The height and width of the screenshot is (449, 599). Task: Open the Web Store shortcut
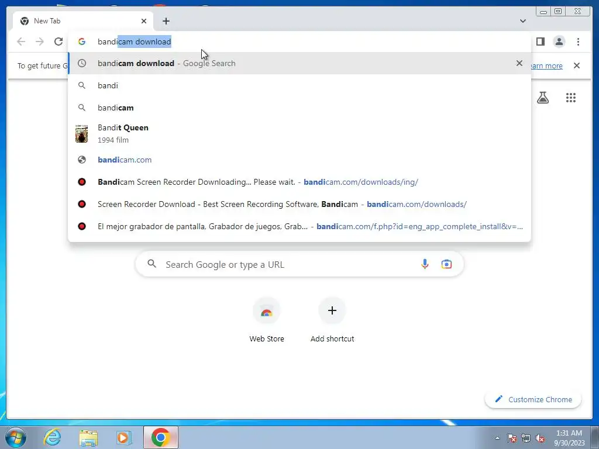[267, 320]
